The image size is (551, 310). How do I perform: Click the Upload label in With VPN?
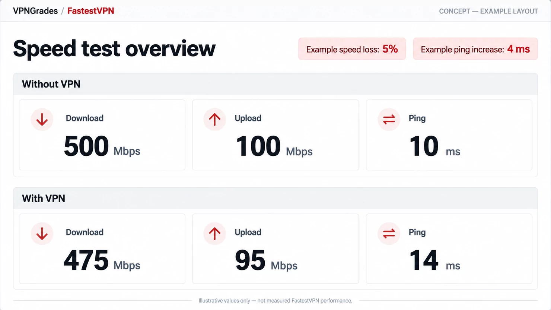pos(248,232)
